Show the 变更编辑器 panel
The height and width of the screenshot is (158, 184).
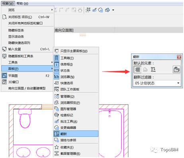76,128
